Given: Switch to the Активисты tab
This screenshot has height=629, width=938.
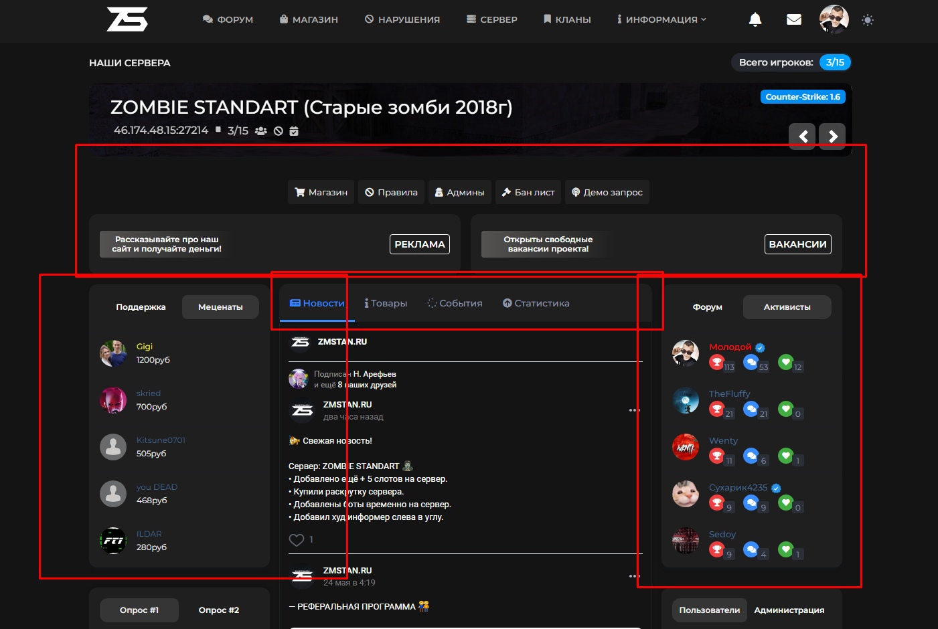Looking at the screenshot, I should 787,307.
